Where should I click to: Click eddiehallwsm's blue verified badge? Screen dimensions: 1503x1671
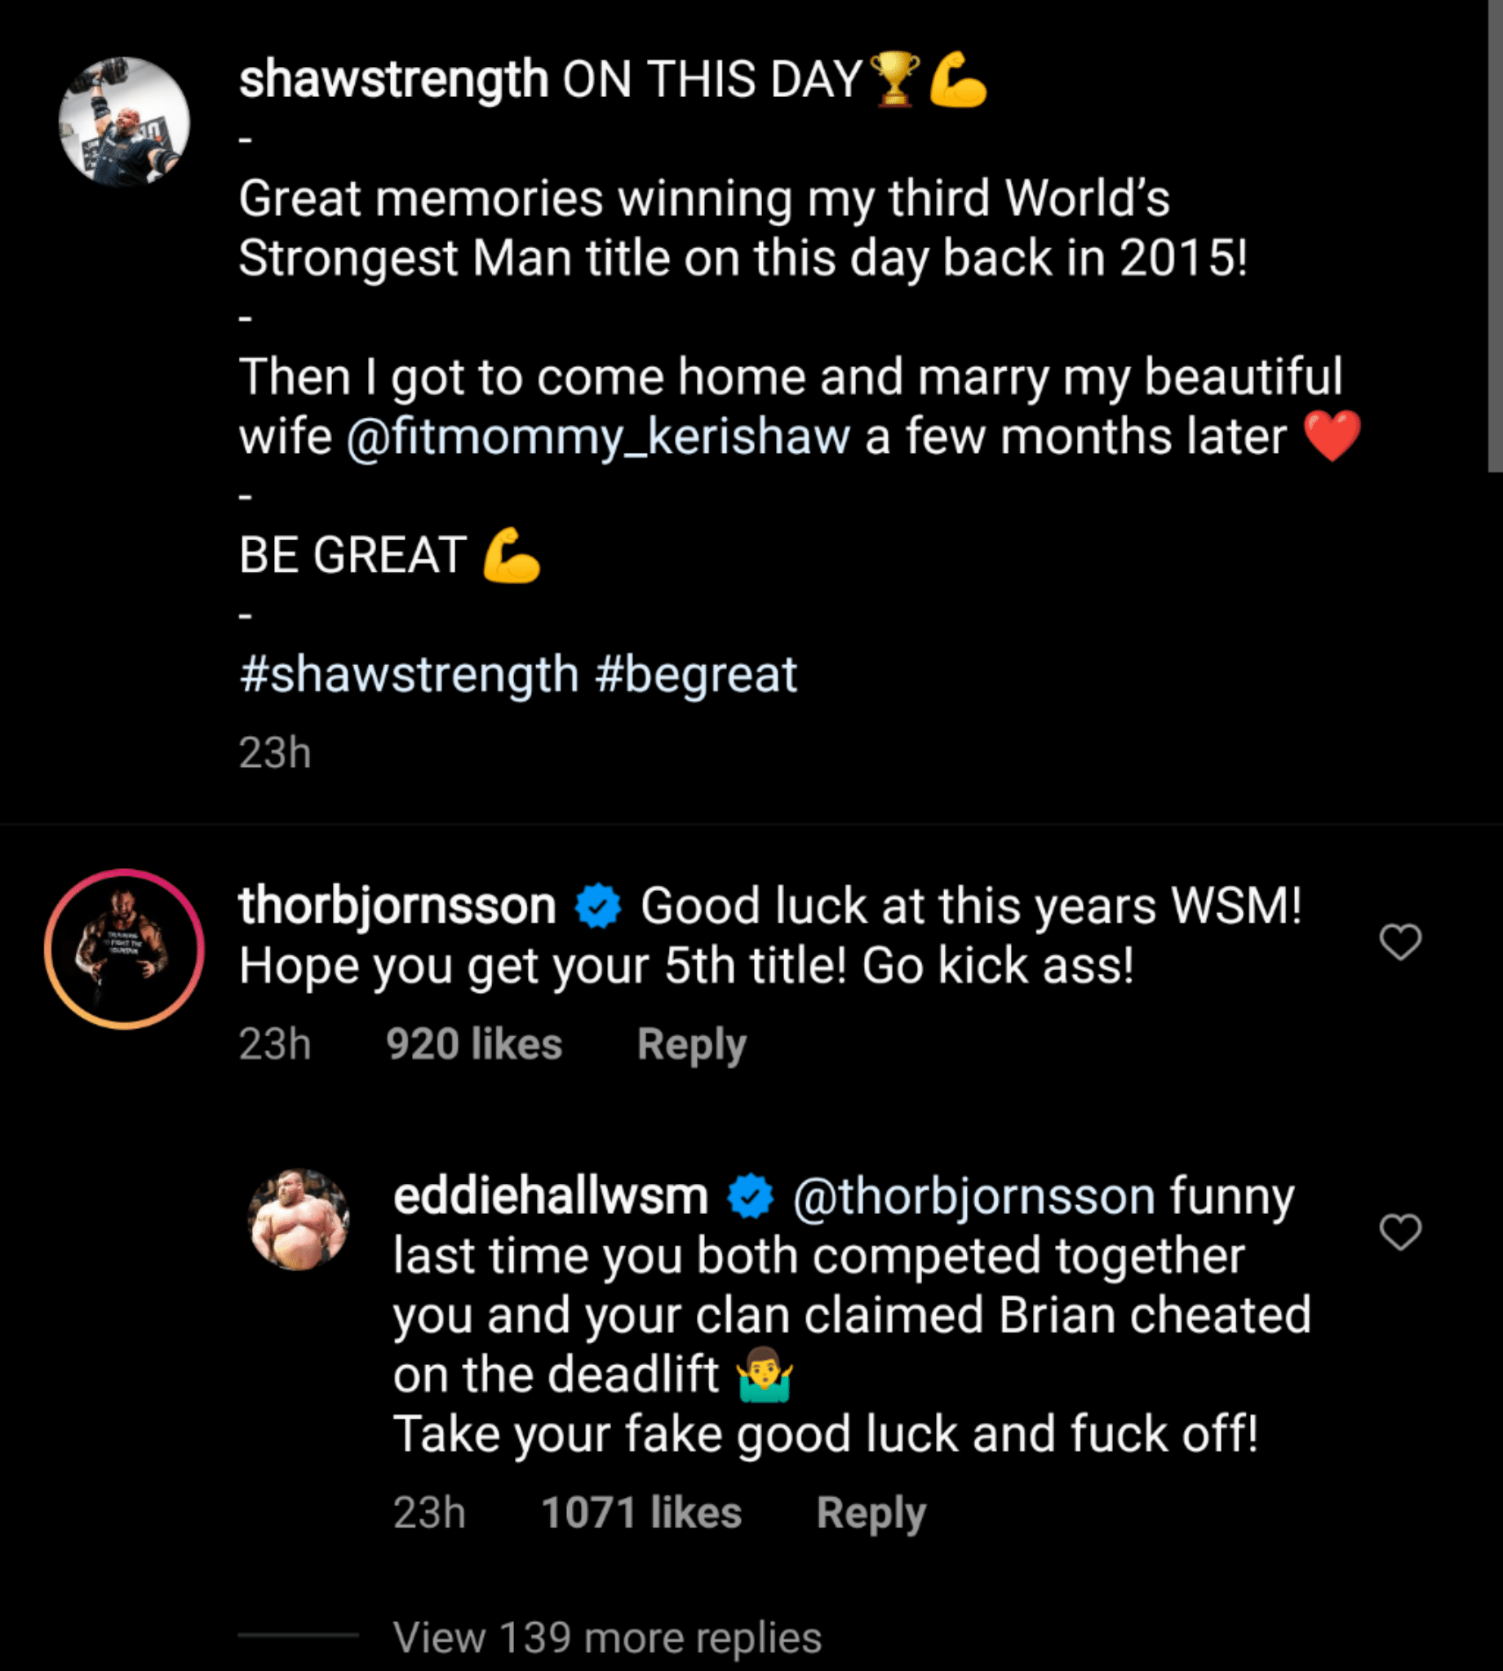(x=750, y=1197)
